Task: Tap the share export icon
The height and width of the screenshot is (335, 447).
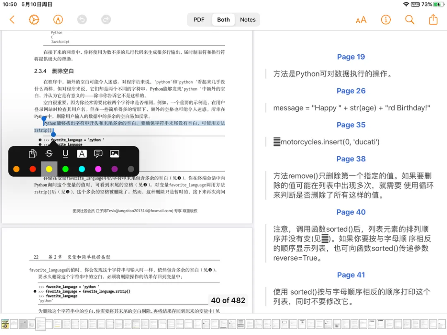Action: click(x=433, y=19)
